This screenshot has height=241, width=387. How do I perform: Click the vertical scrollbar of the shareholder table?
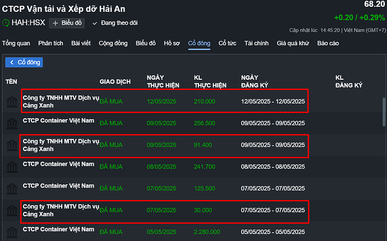384,112
